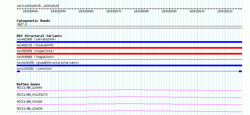Click ruler position 183018070
Screen dimensions: 250x115
(114, 11)
